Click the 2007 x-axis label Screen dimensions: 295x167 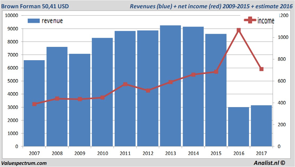coord(35,153)
